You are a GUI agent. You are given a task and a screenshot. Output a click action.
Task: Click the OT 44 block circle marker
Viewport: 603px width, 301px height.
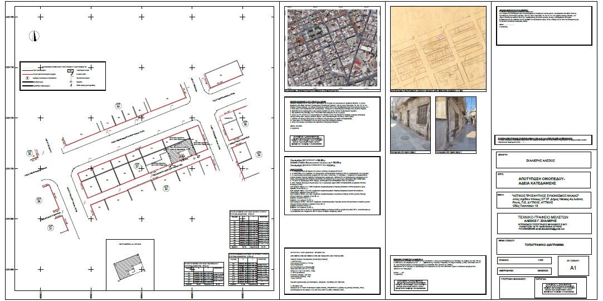coord(118,105)
